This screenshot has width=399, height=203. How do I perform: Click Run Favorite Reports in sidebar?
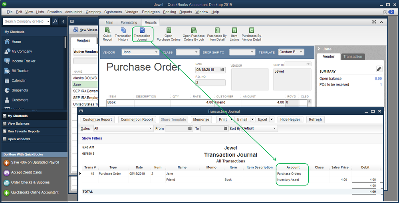tap(24, 131)
